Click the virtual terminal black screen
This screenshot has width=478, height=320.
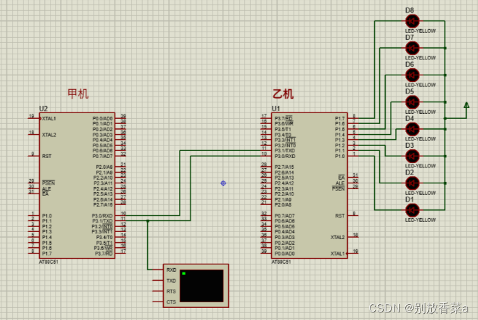(202, 286)
